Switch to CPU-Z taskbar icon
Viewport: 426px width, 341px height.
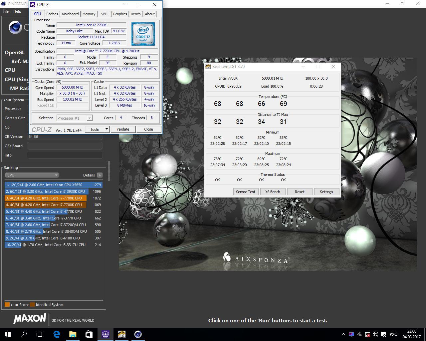coord(106,334)
